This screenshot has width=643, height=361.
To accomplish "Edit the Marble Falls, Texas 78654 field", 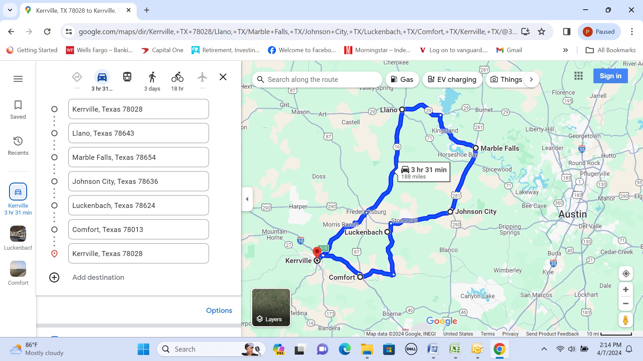I will [x=139, y=157].
